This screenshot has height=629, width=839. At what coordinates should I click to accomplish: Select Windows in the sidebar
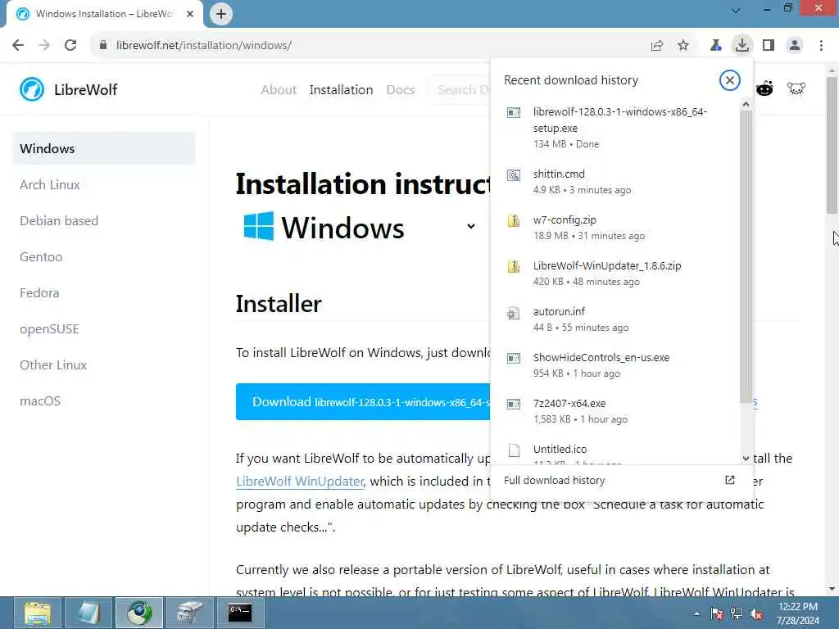104,149
